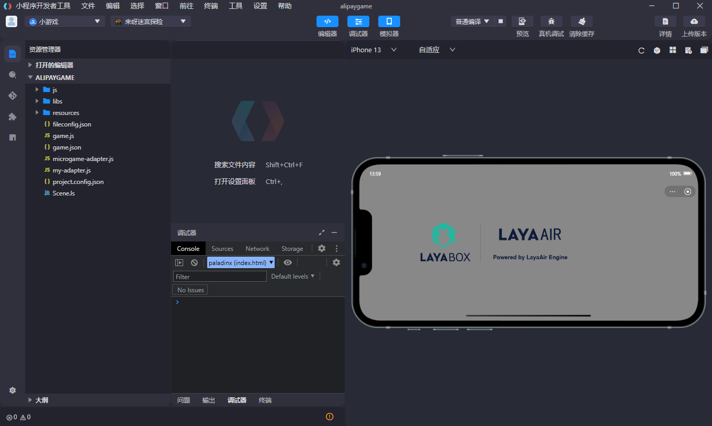Open the compile mode (普通编译) dropdown

(472, 21)
